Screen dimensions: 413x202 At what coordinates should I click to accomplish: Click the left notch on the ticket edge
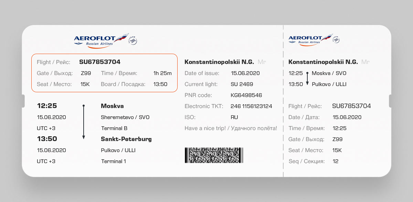pos(23,101)
